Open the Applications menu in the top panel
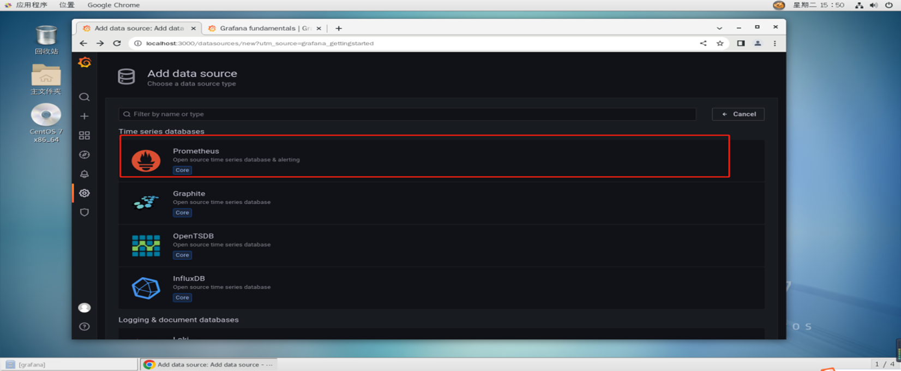901x371 pixels. point(26,5)
